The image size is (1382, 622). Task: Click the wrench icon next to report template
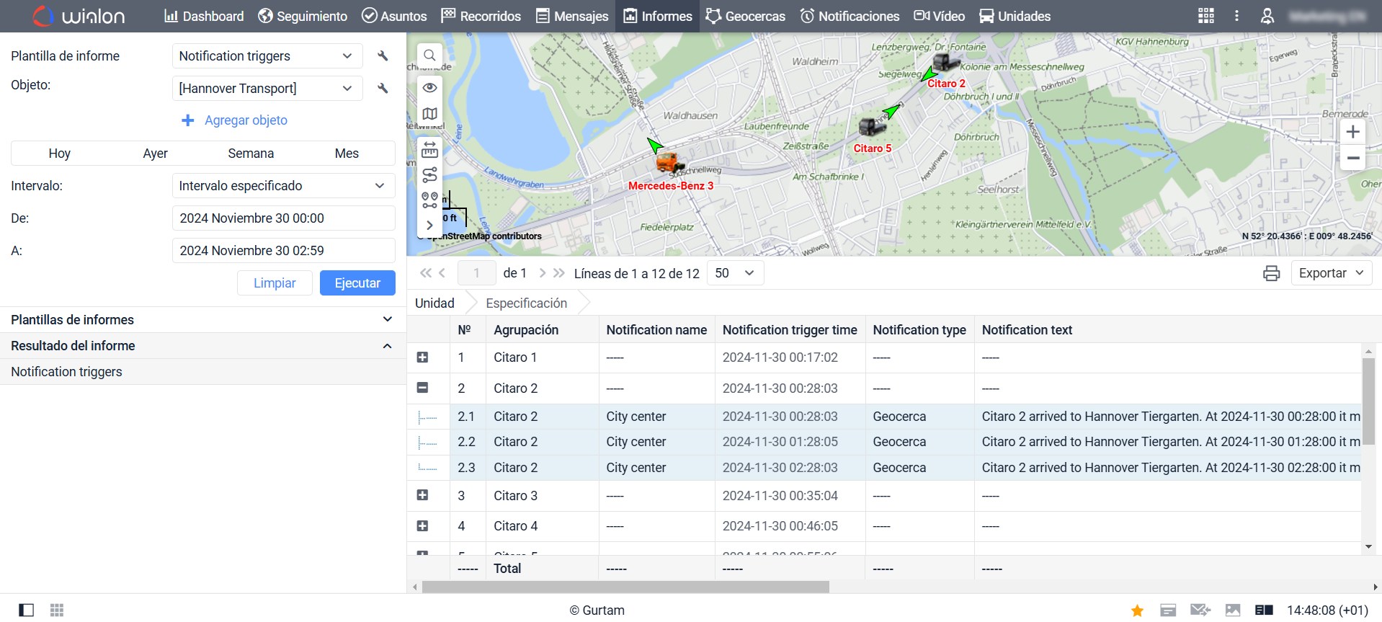383,55
